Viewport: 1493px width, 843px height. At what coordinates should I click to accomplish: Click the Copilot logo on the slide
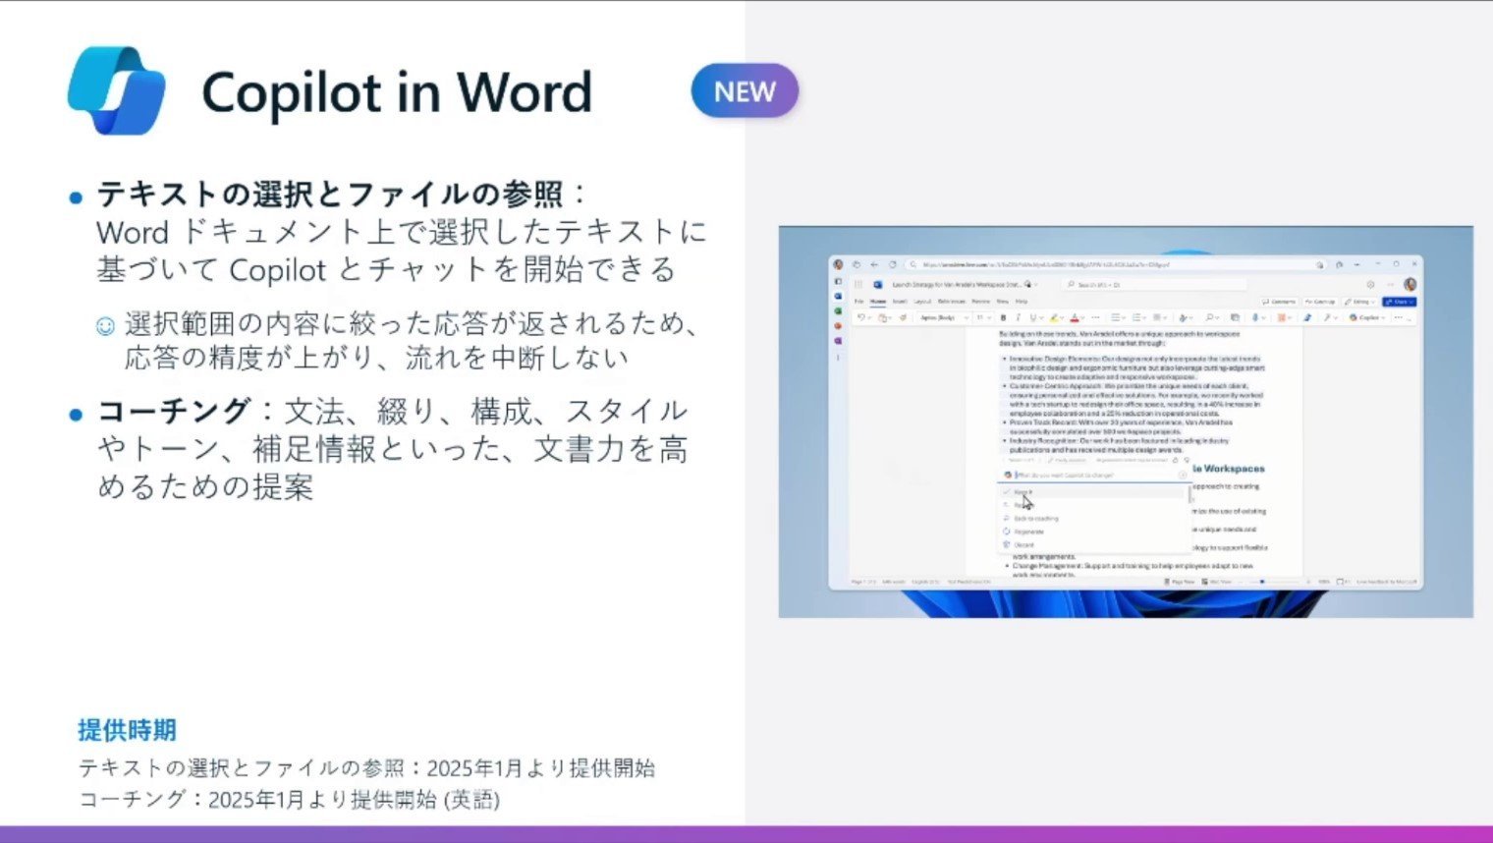click(x=116, y=89)
